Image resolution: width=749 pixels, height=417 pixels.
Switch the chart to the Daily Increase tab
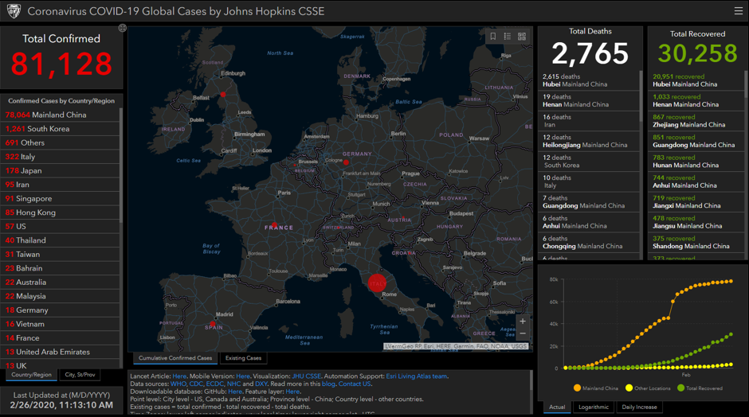[640, 407]
